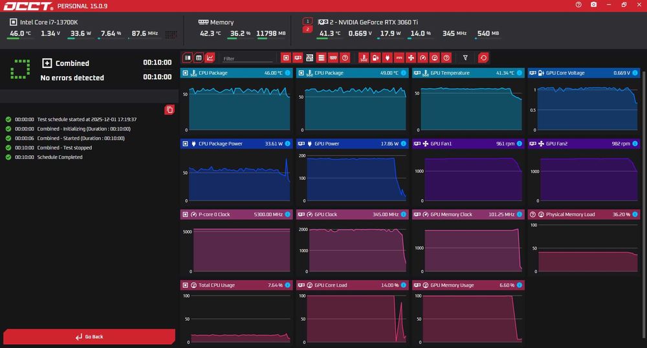Toggle the fan sensor filter icon
647x348 pixels.
tap(411, 58)
